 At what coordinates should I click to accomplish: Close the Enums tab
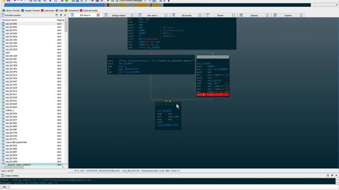pyautogui.click(x=234, y=15)
